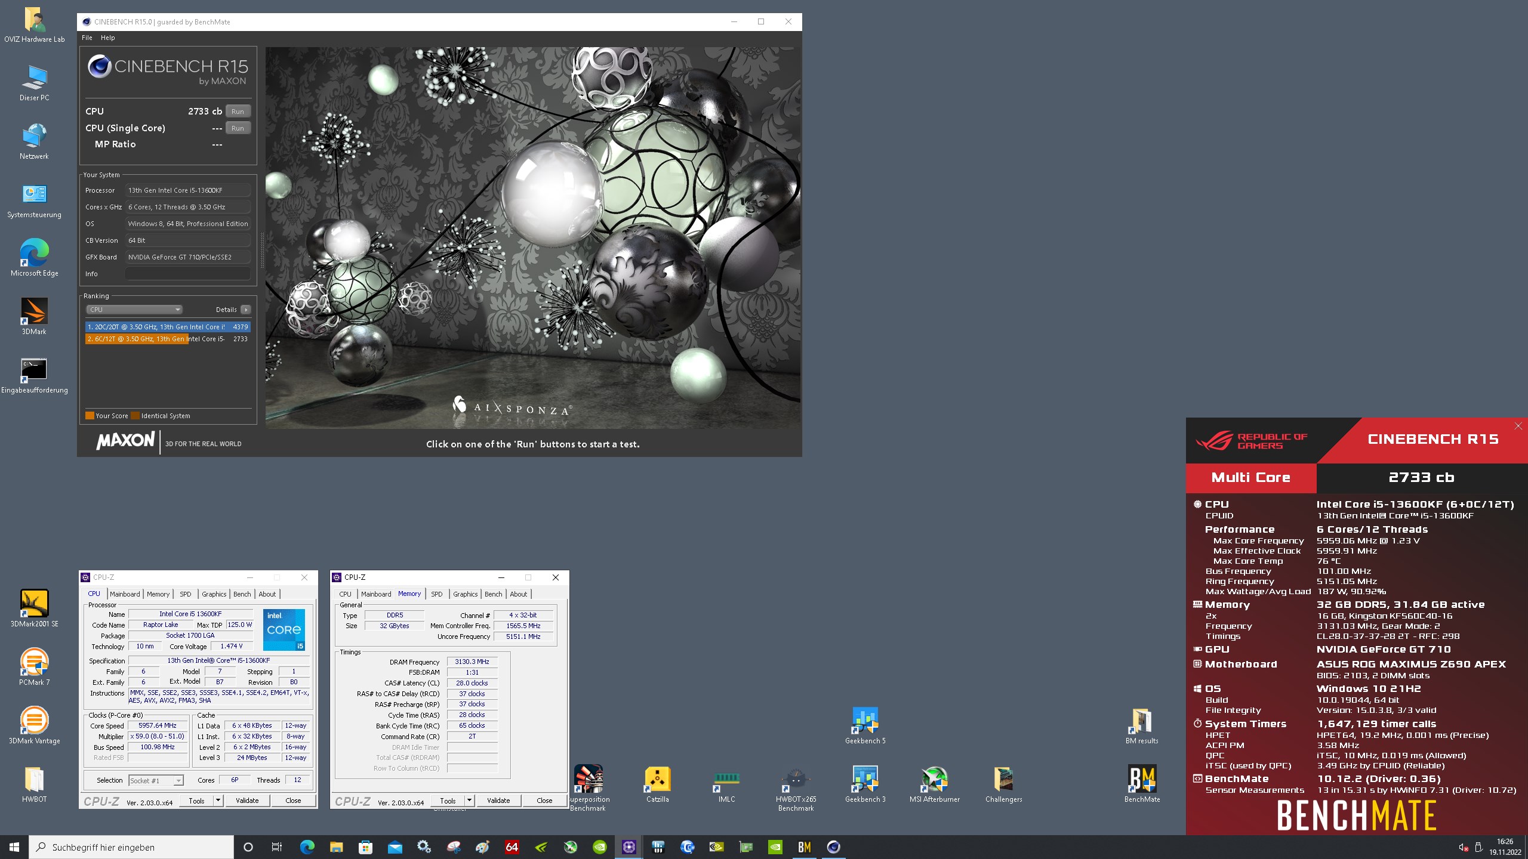Launch the 3DMark Vantage desktop shortcut
The height and width of the screenshot is (859, 1528).
[34, 725]
